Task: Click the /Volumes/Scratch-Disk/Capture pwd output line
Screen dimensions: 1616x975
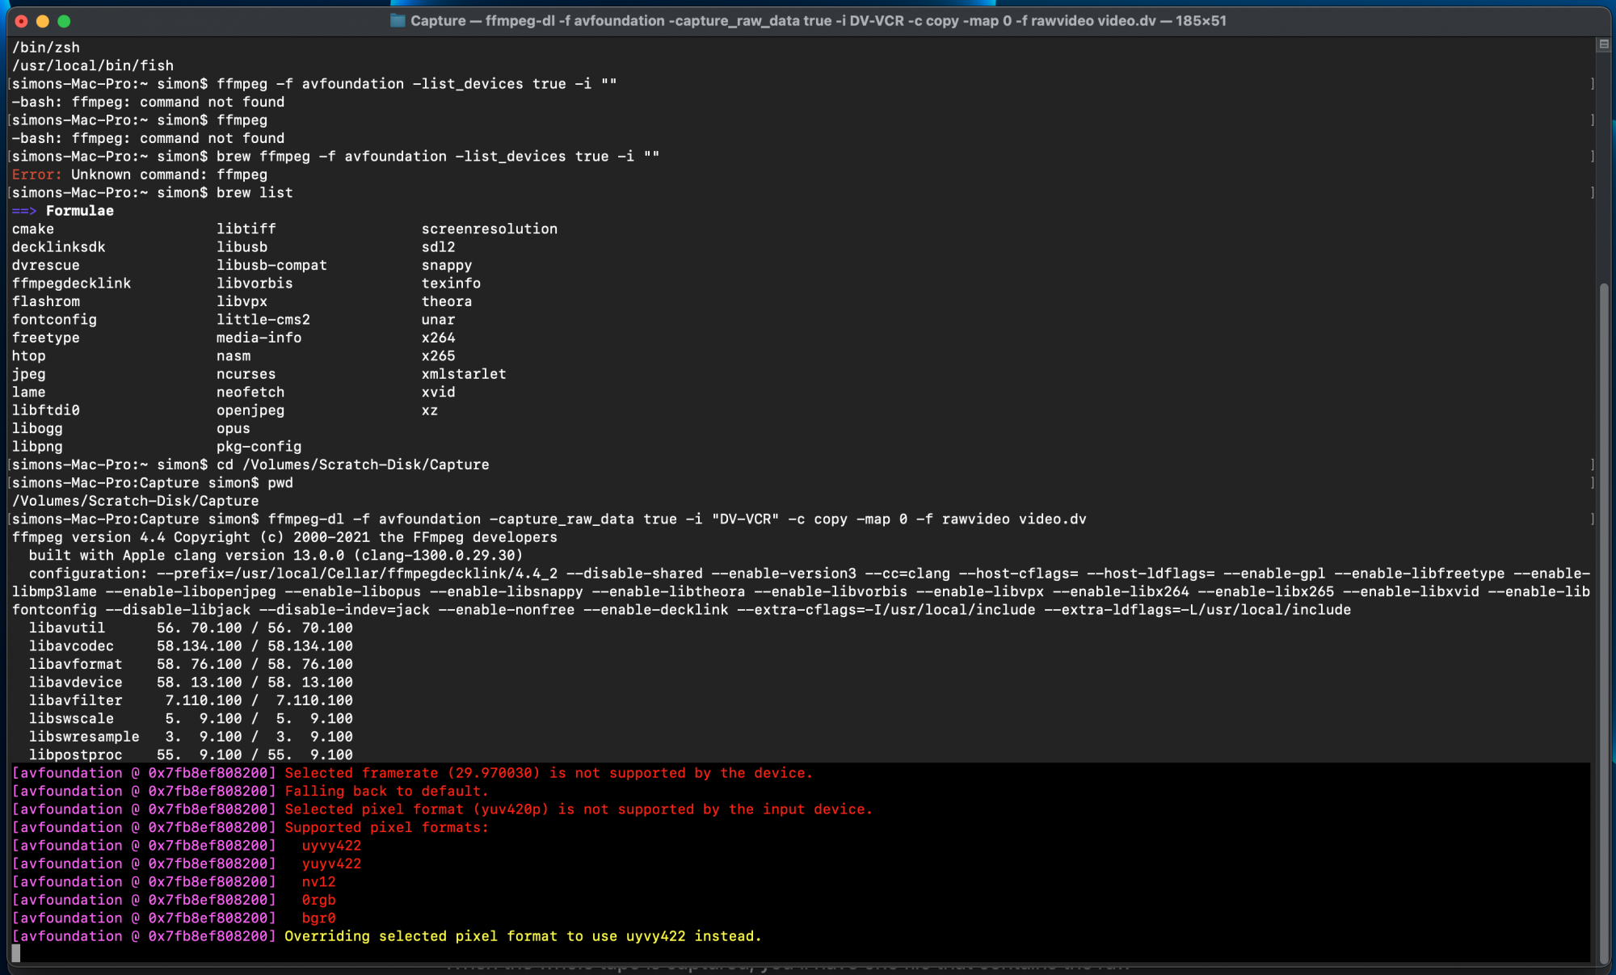Action: (135, 501)
